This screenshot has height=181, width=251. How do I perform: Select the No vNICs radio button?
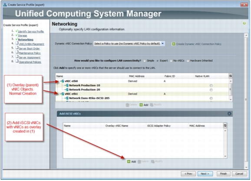click(171, 61)
